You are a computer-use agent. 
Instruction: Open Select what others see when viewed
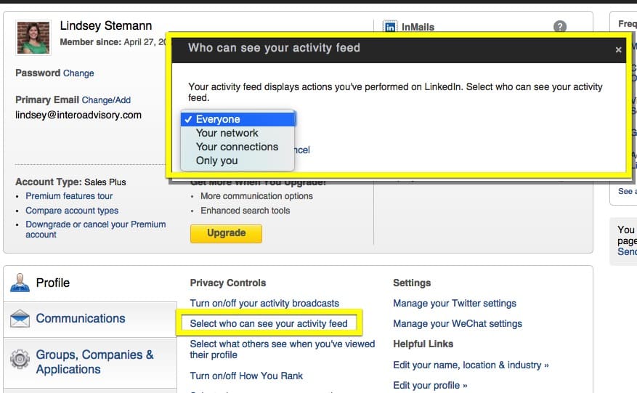pos(283,349)
